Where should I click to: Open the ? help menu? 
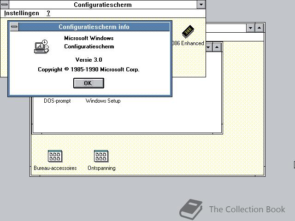[x=48, y=13]
